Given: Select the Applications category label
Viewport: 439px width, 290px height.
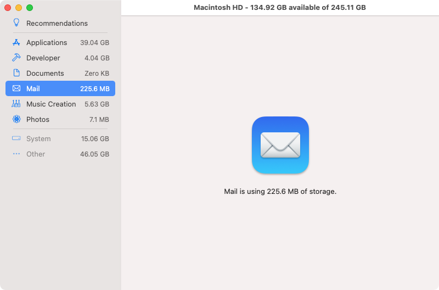Looking at the screenshot, I should pos(47,43).
